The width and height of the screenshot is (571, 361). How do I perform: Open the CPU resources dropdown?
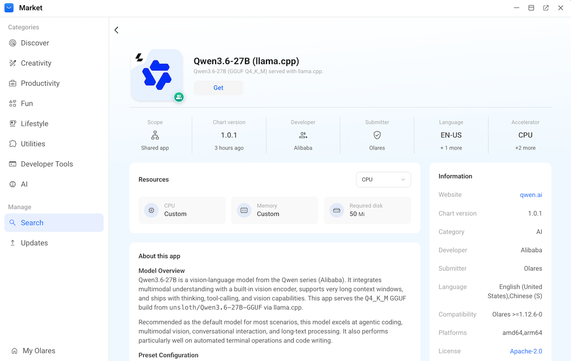point(384,180)
